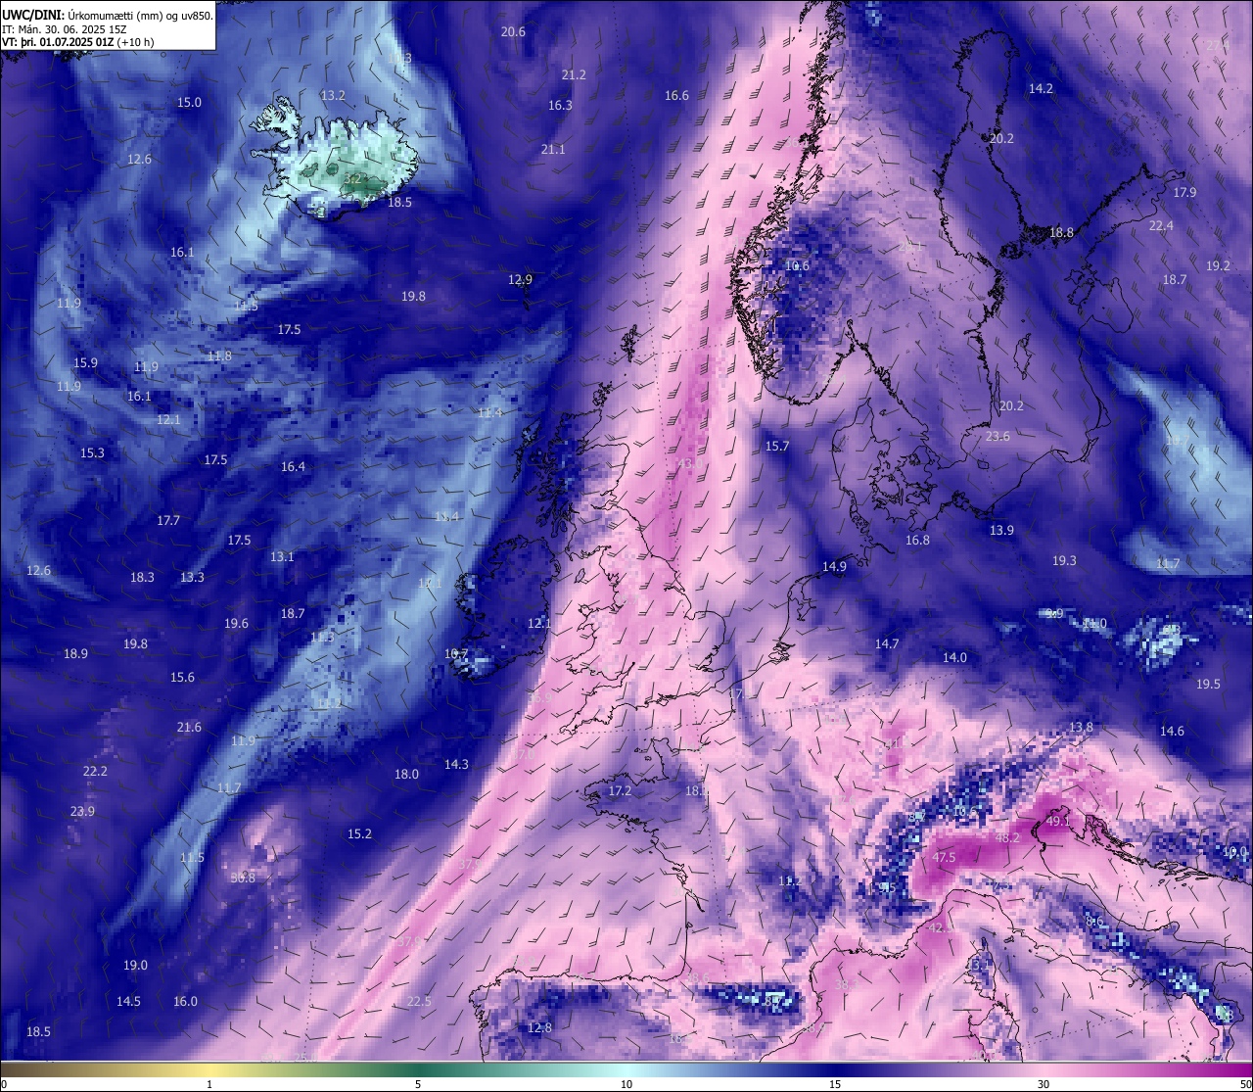Click the 14.3 map value
This screenshot has height=1092, width=1253.
[456, 765]
